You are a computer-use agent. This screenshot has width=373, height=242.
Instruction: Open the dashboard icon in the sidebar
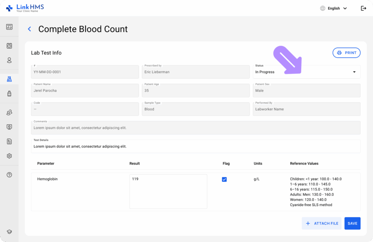pos(9,27)
